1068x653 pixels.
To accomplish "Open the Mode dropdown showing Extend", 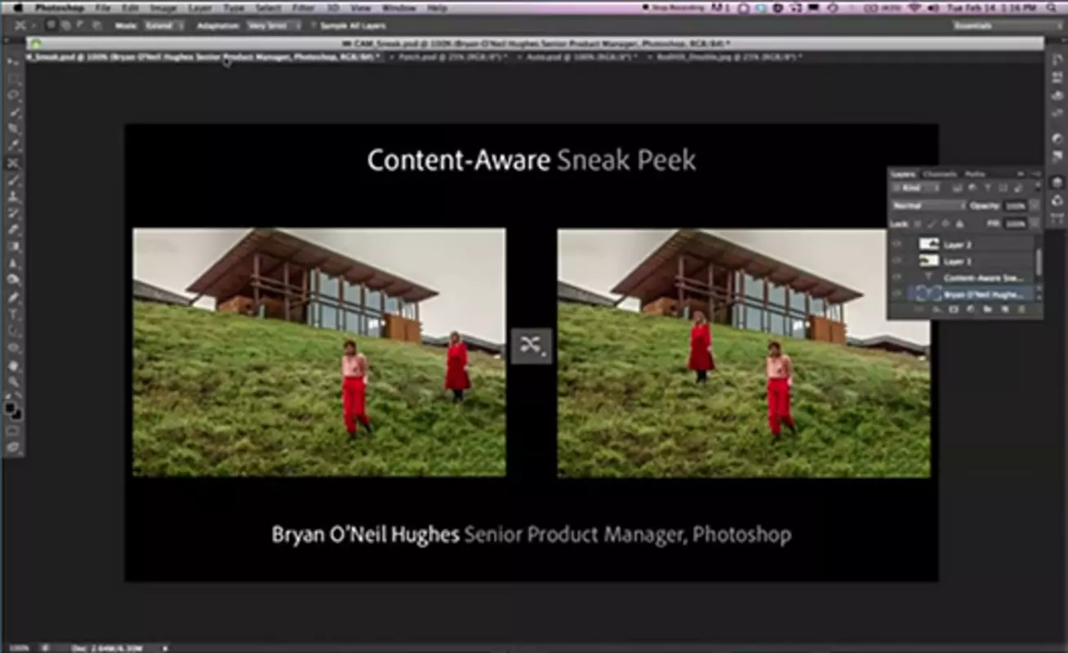I will 163,25.
